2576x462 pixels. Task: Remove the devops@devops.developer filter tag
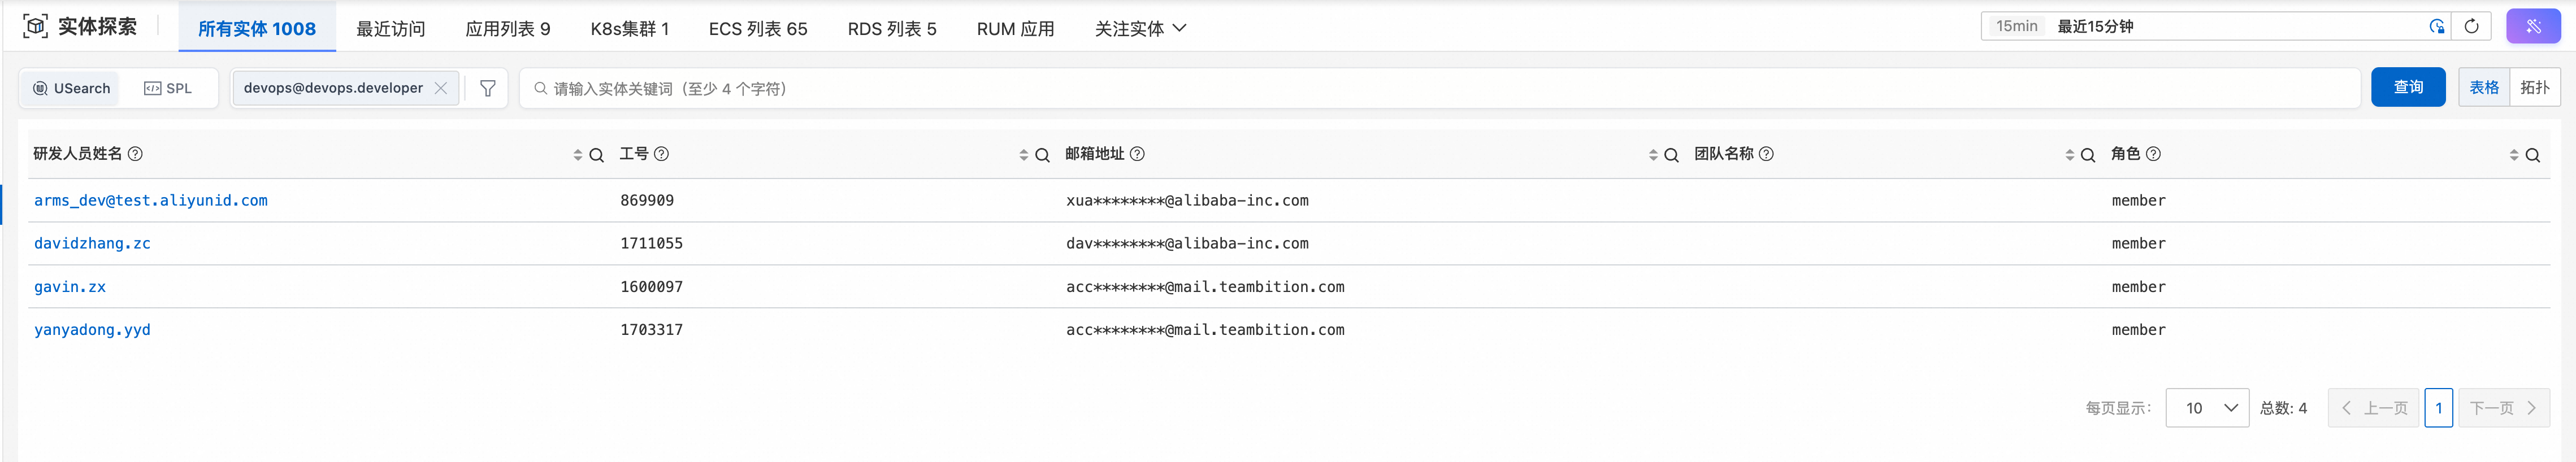441,88
